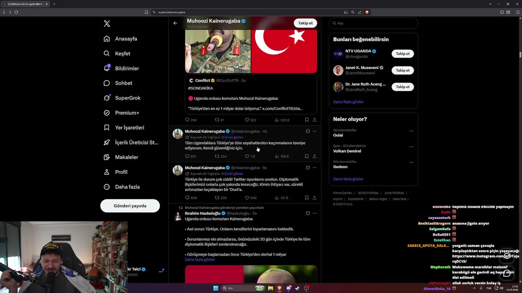522x293 pixels.
Task: Reply to the 296-comment post
Action: pyautogui.click(x=191, y=120)
